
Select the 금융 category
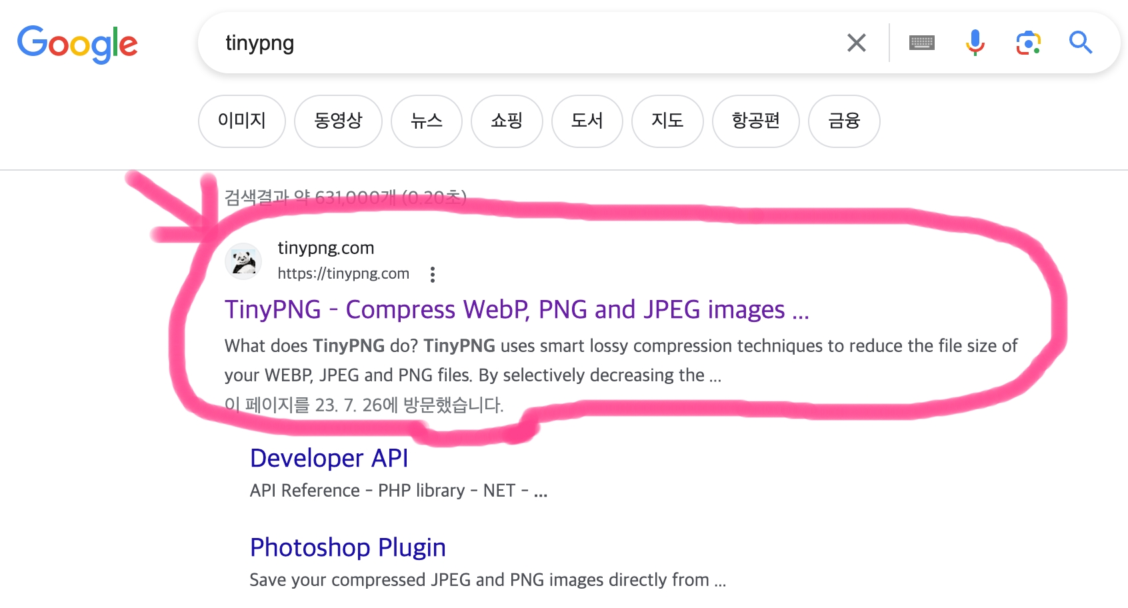click(843, 121)
